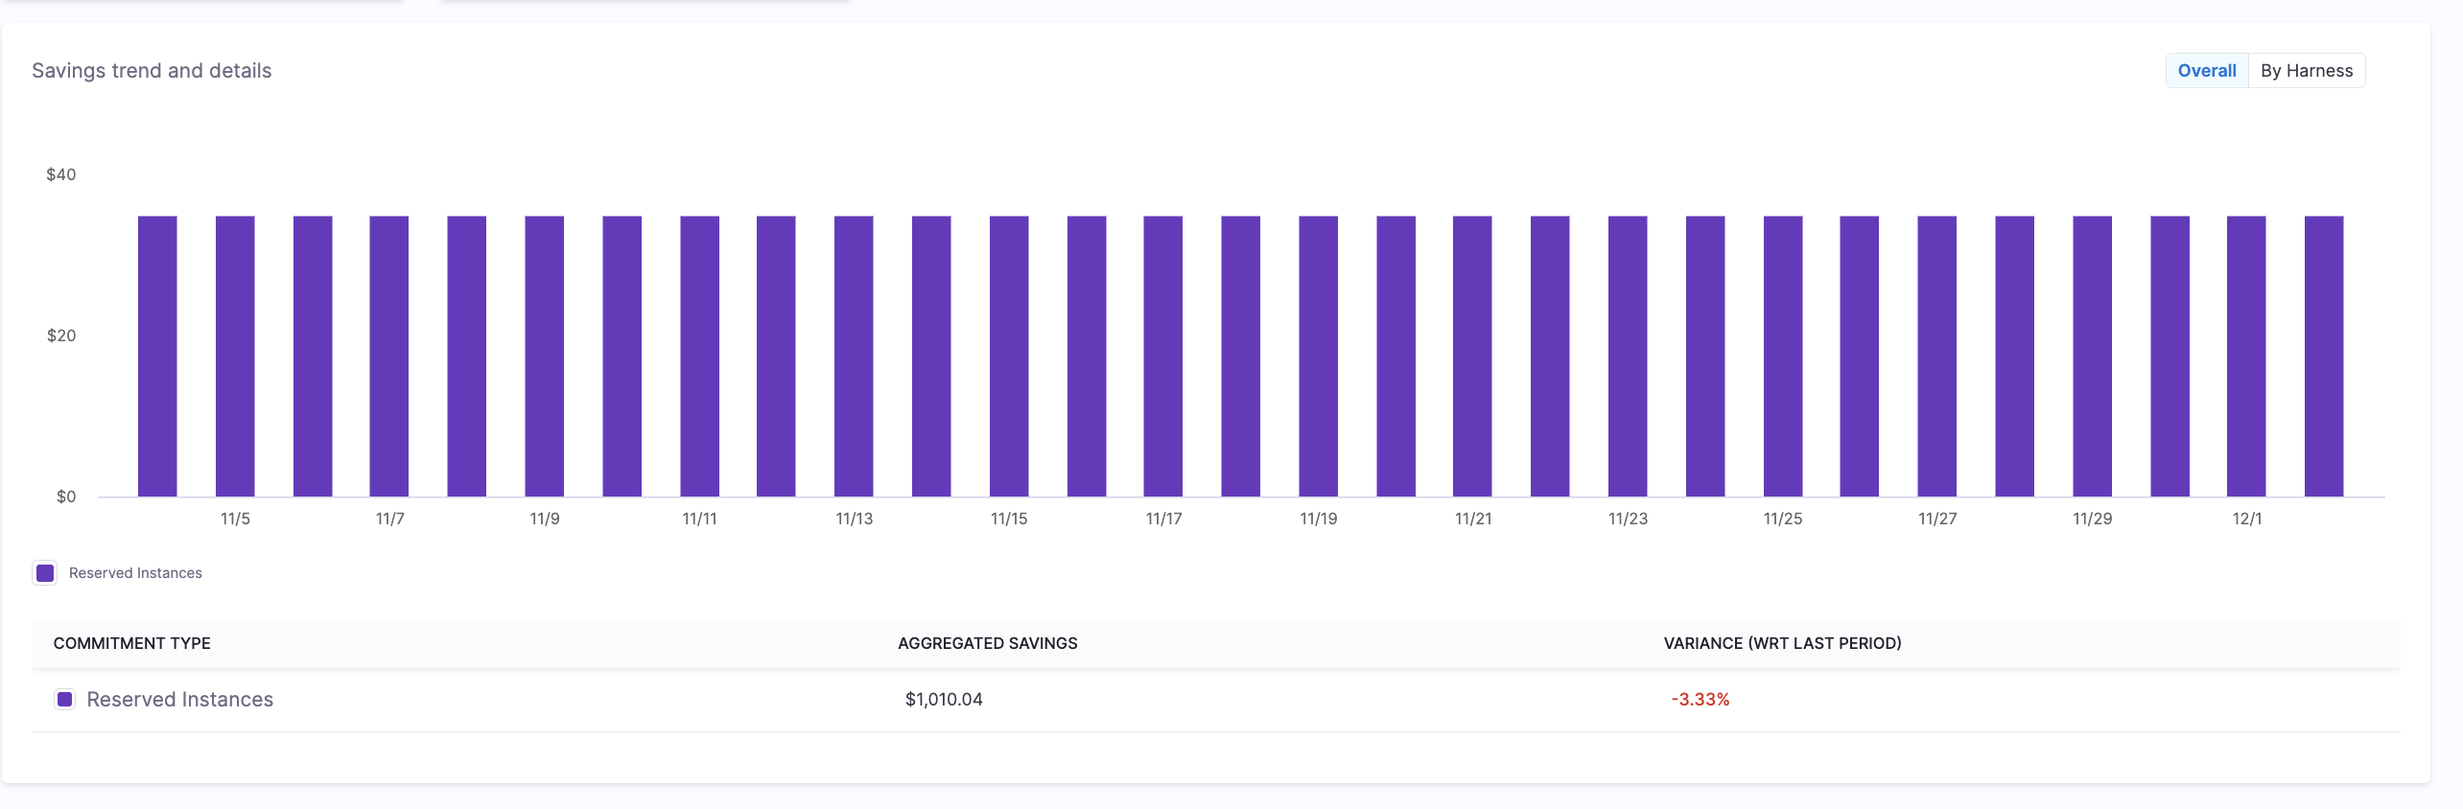This screenshot has height=809, width=2463.
Task: Select the Reserved Instances table row name
Action: tap(179, 700)
